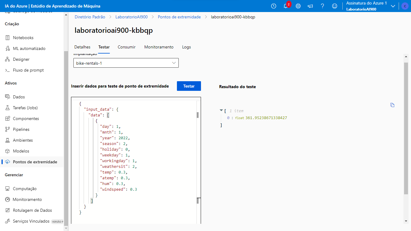Open the Logs tab
The height and width of the screenshot is (231, 411).
point(187,47)
